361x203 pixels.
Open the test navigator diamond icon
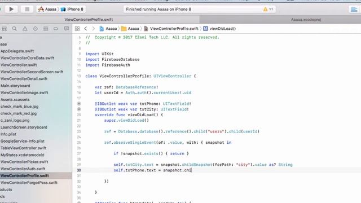click(35, 29)
